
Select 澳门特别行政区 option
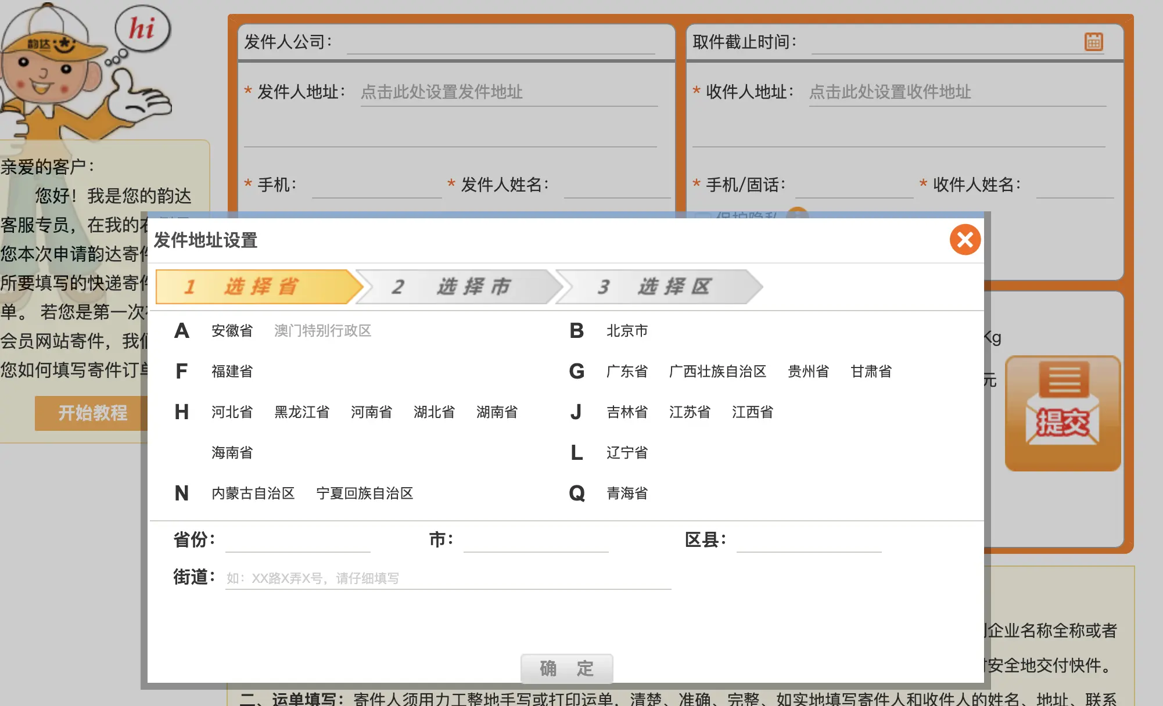(322, 331)
